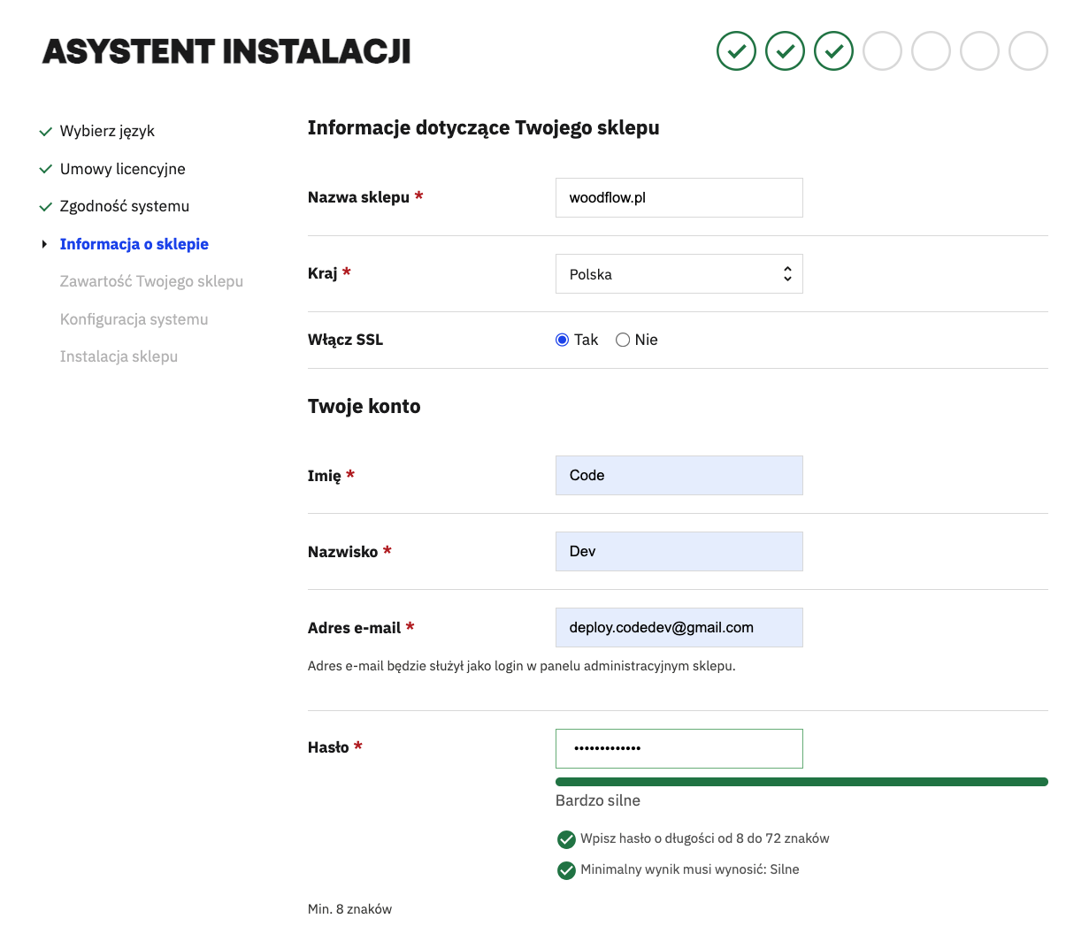Viewport: 1089px width, 949px height.
Task: Click the sixth step circle indicator
Action: pos(979,51)
